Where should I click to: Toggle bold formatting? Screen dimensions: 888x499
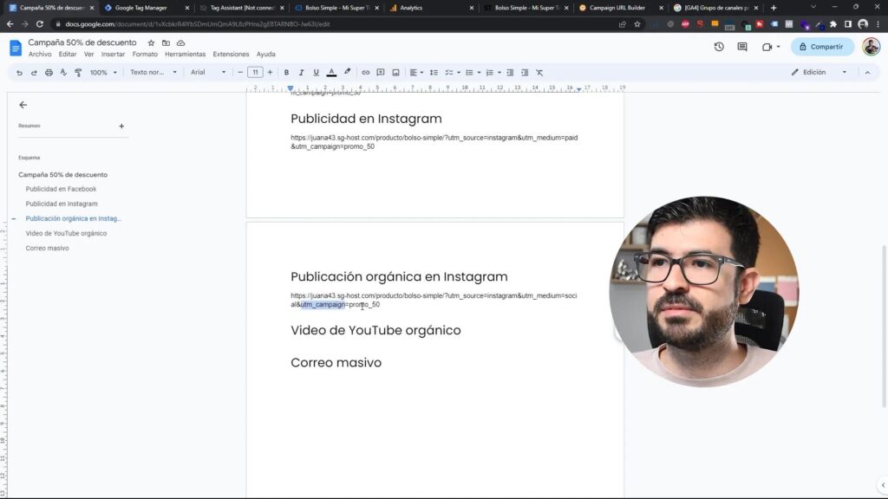point(286,73)
